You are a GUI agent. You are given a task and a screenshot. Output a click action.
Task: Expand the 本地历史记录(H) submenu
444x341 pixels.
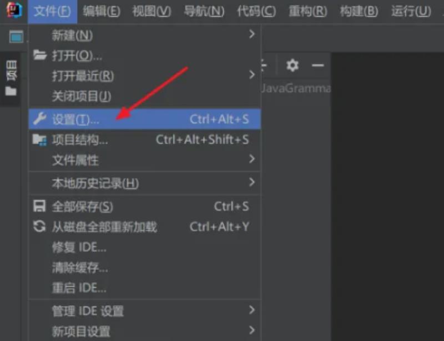[x=252, y=182]
